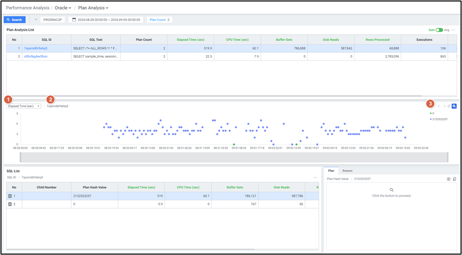Open the Elapsed Time metric dropdown
Viewport: 462px width, 255px height.
click(24, 106)
